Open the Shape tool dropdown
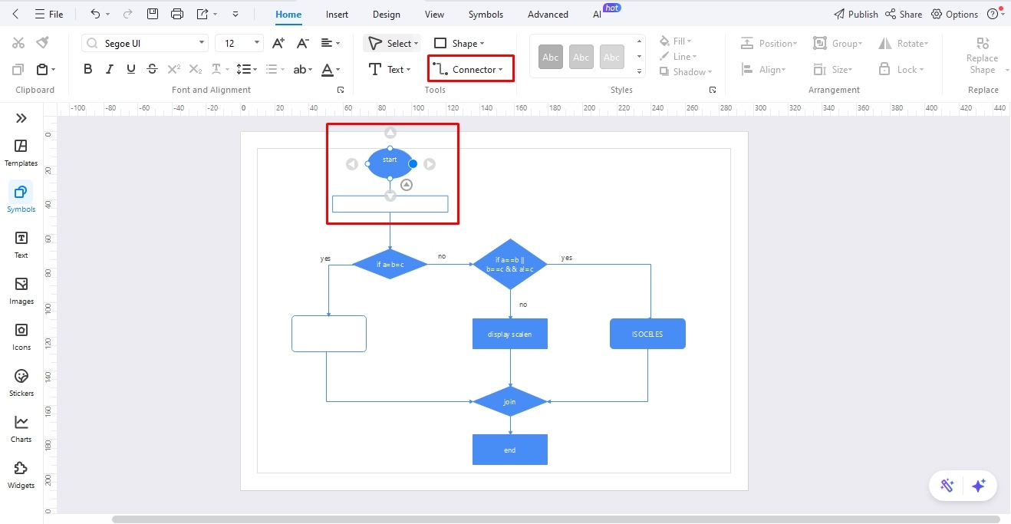The height and width of the screenshot is (524, 1011). coord(459,44)
